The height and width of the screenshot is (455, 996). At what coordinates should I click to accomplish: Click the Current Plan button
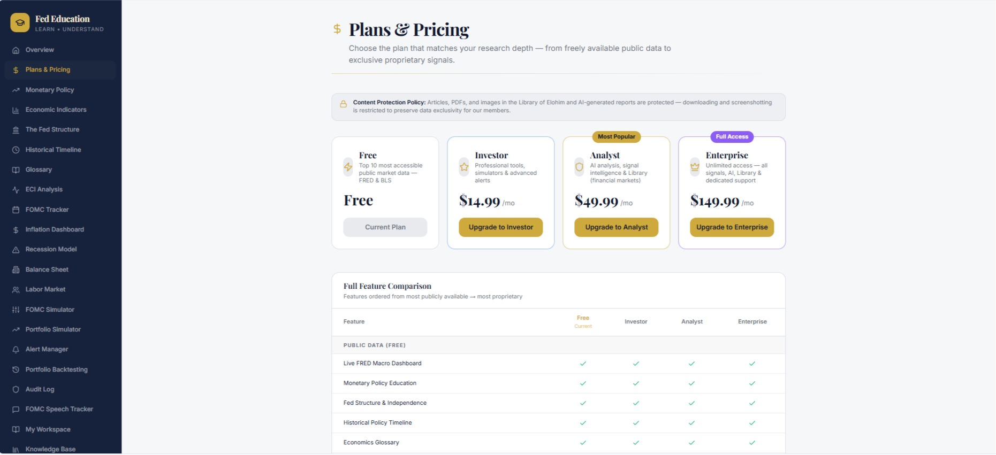pos(385,227)
